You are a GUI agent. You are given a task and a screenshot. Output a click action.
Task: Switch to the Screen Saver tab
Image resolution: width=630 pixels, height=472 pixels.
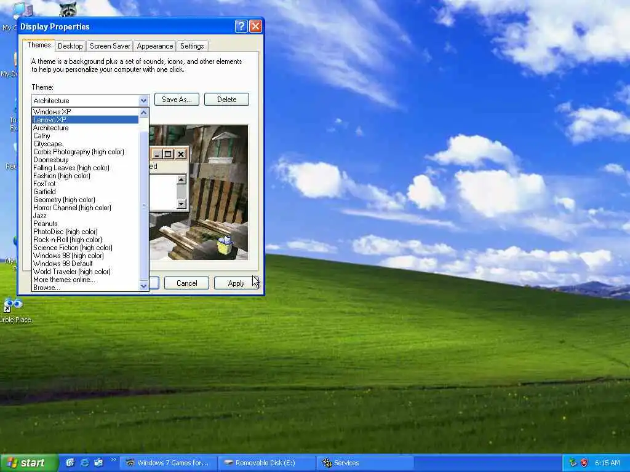pyautogui.click(x=110, y=46)
